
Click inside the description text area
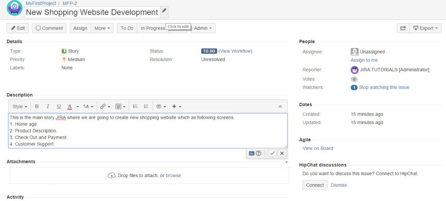click(148, 131)
